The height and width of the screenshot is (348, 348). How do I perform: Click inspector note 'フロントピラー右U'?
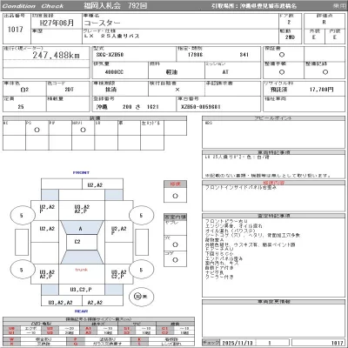coord(226,222)
